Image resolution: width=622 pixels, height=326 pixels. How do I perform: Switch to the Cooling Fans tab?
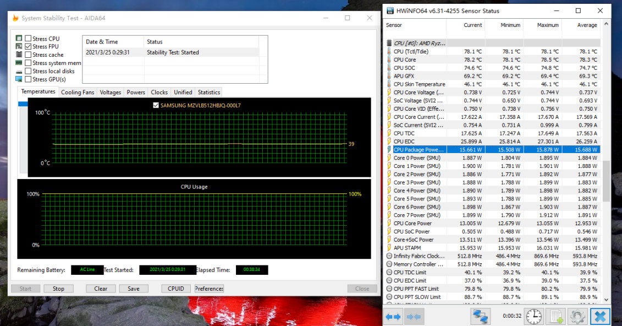78,93
